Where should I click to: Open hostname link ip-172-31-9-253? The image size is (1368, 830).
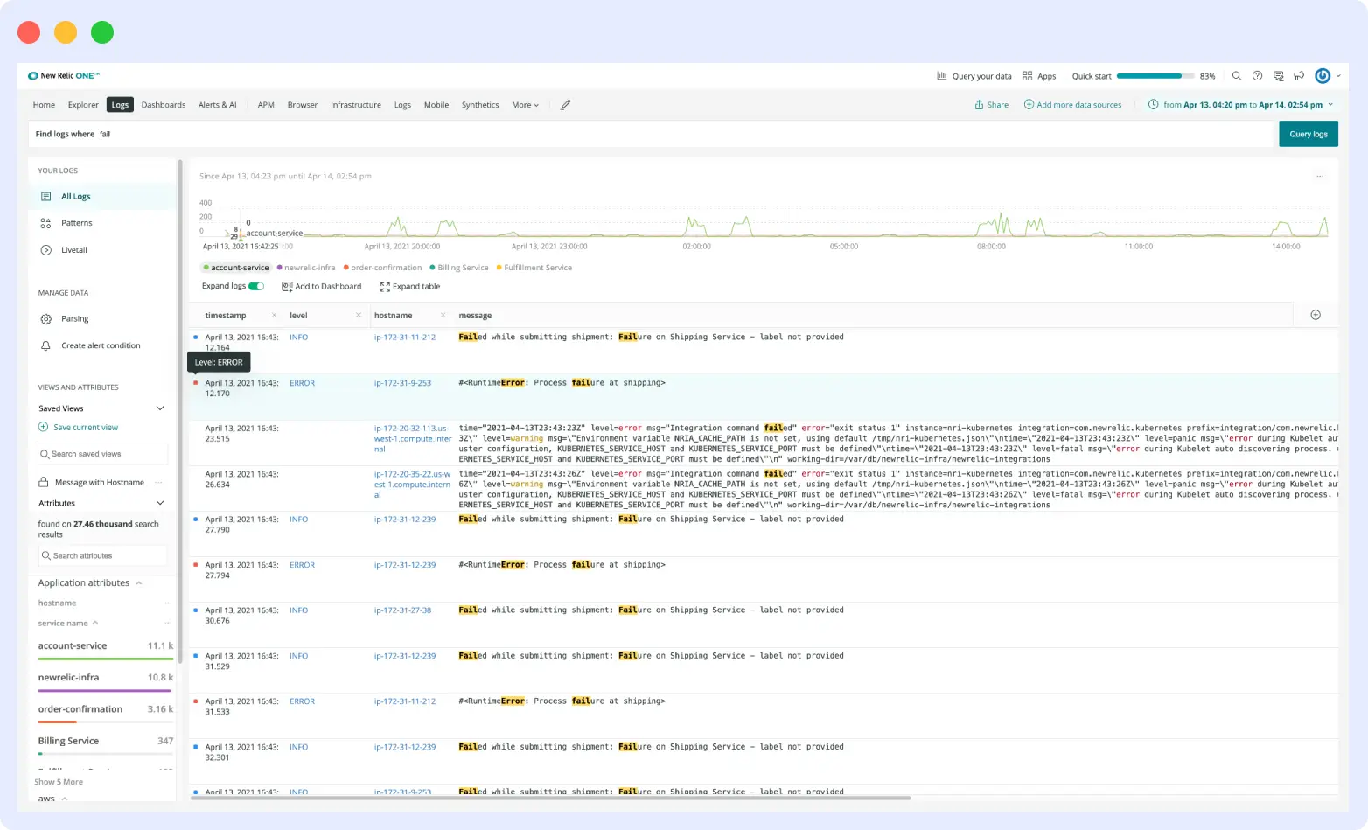click(402, 383)
